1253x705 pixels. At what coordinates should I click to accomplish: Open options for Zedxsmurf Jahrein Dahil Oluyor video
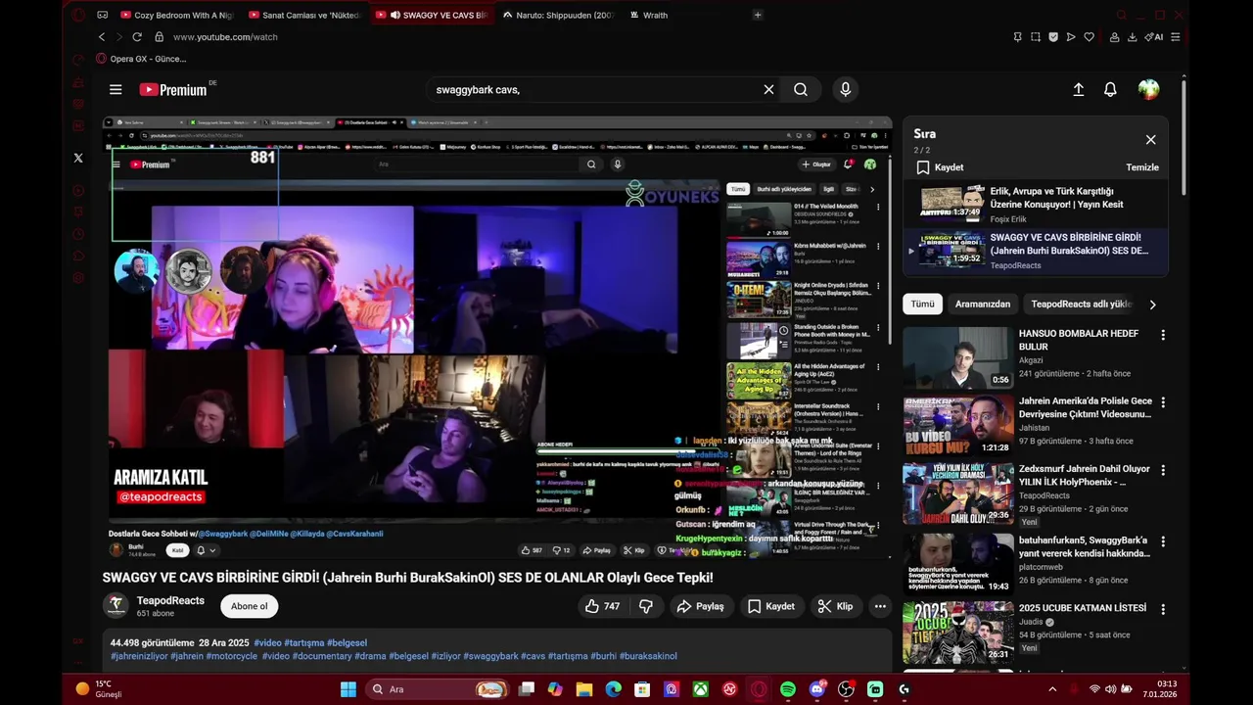pos(1163,471)
